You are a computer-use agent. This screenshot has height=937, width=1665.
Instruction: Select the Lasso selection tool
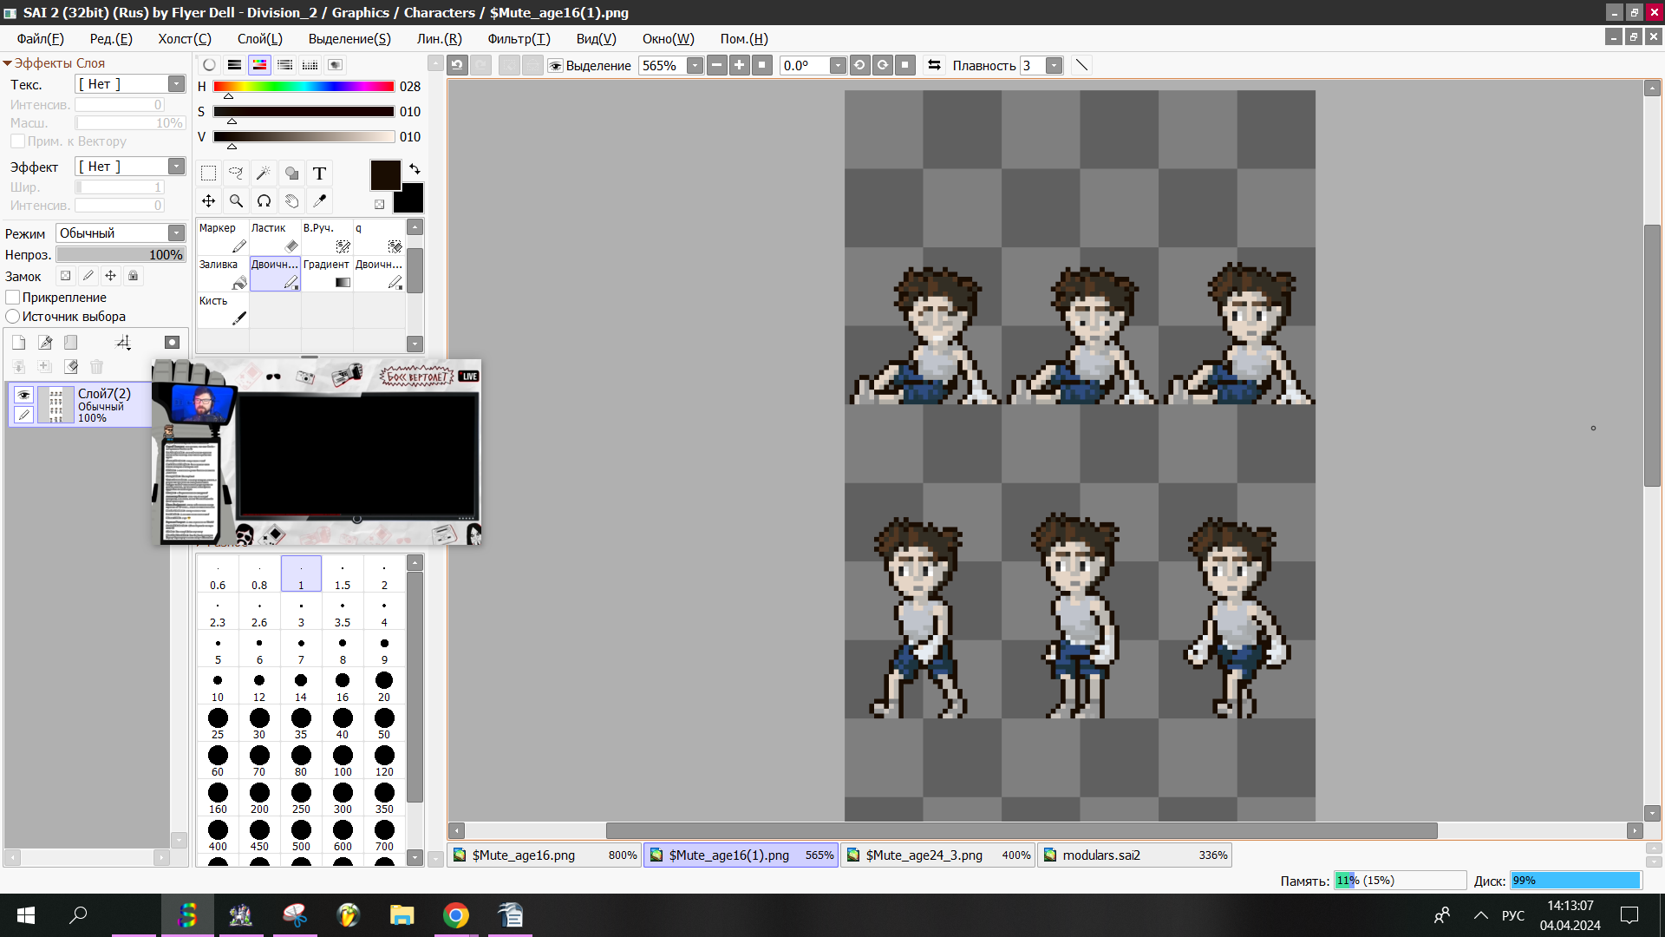point(236,174)
